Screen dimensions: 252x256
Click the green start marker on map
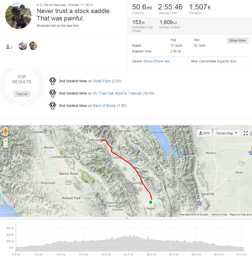[151, 202]
